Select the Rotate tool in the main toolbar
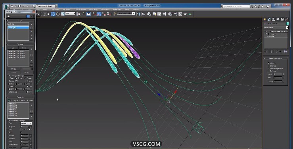The image size is (293, 149). (58, 14)
